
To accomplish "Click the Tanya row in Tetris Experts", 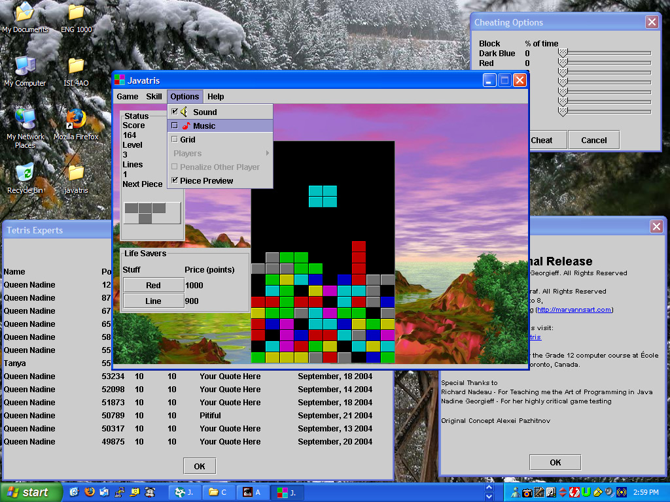I will 57,363.
